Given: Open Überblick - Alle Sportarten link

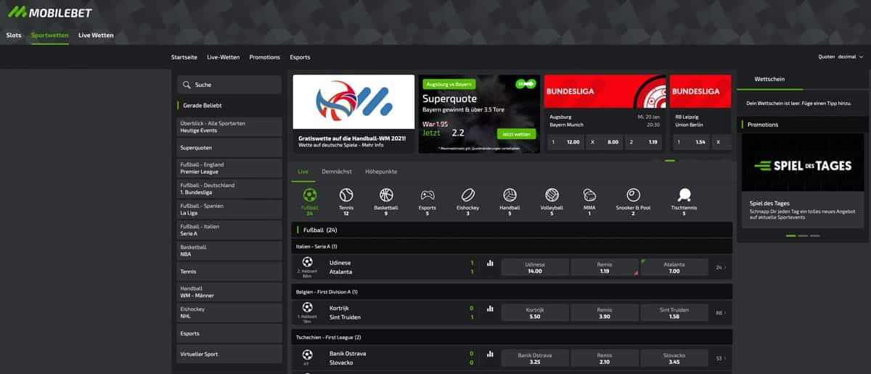Looking at the screenshot, I should click(x=229, y=127).
